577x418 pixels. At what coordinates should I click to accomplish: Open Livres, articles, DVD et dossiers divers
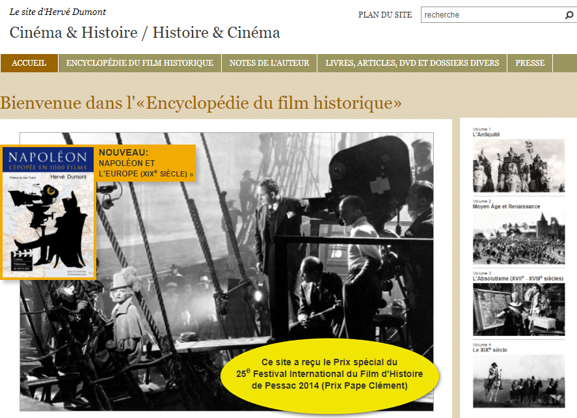(412, 63)
